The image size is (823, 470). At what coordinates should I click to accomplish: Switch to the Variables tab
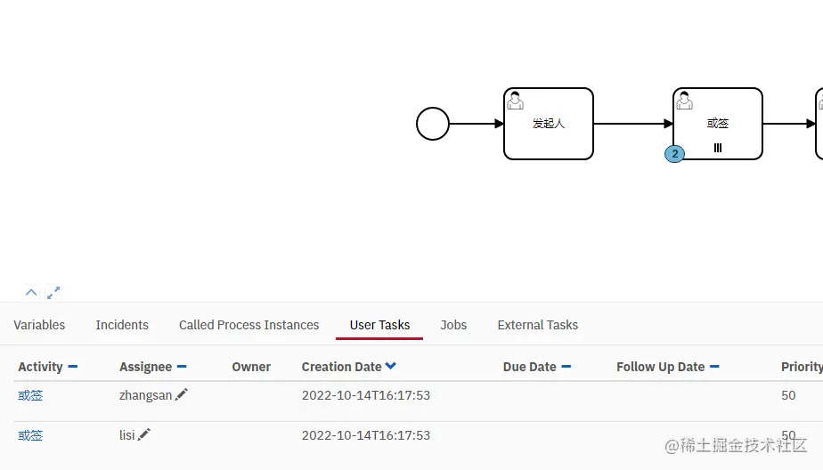click(x=39, y=325)
